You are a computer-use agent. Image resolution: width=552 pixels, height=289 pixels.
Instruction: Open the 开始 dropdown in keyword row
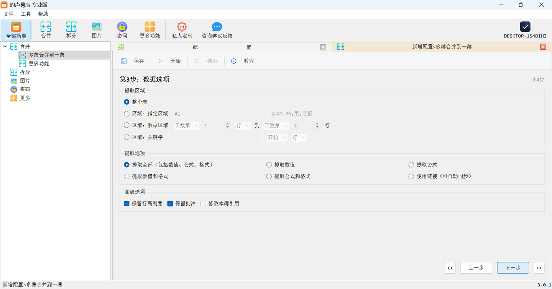click(277, 138)
